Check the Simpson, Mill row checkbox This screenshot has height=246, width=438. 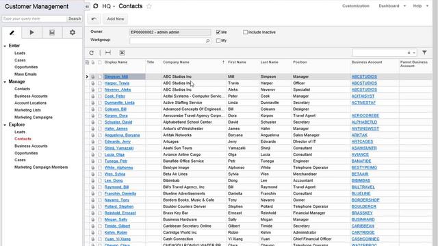click(x=100, y=77)
